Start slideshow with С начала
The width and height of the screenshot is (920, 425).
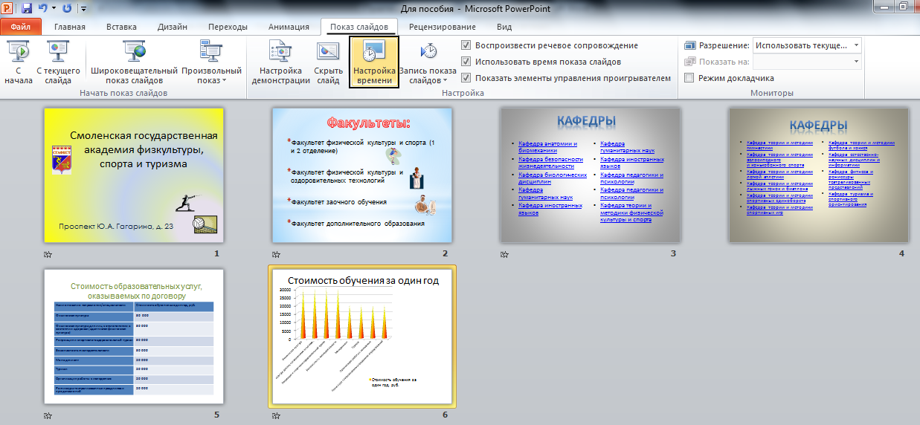coord(18,63)
